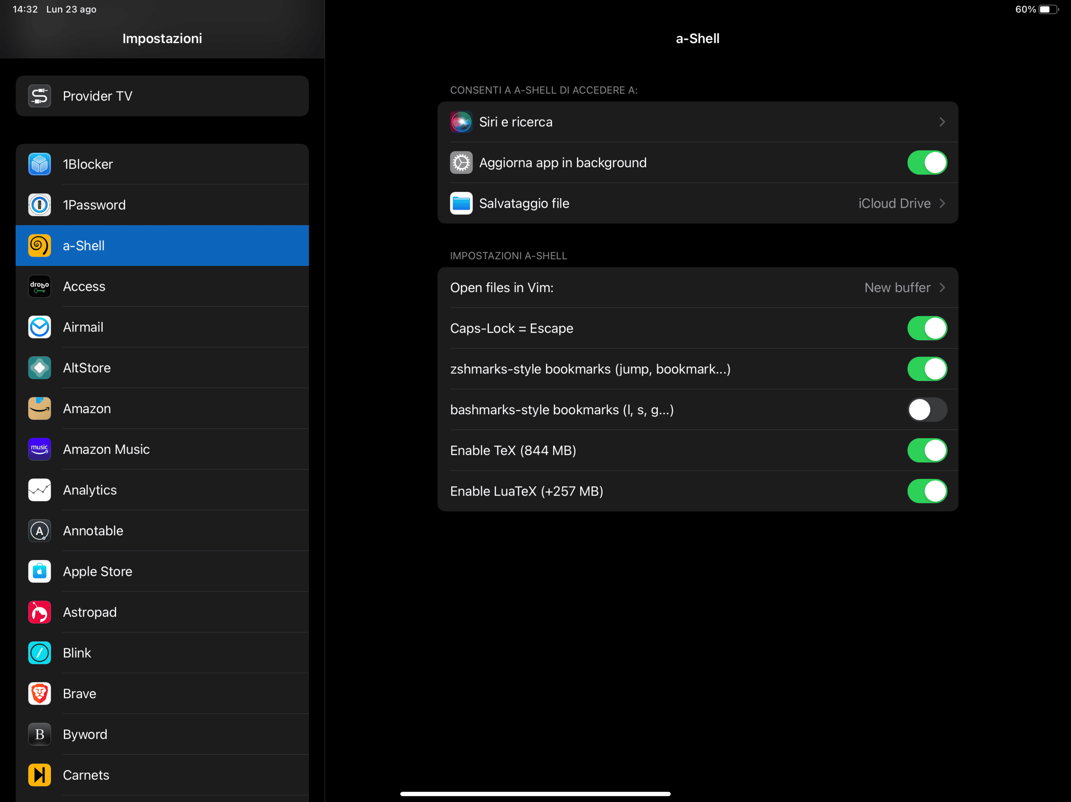1071x802 pixels.
Task: Select the AltStore app icon
Action: (x=40, y=368)
